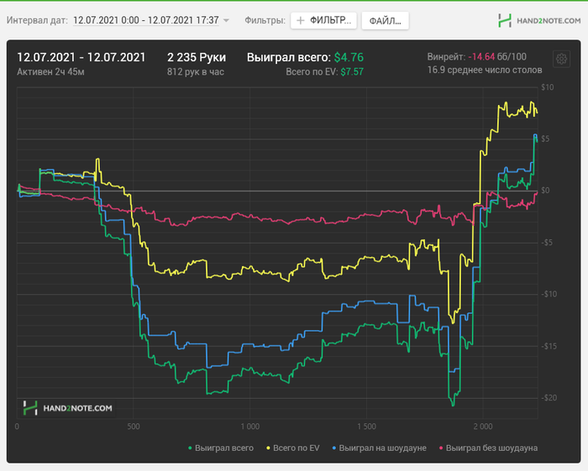Image resolution: width=588 pixels, height=471 pixels.
Task: Click the 16.9 среднее число столов text
Action: [x=485, y=70]
